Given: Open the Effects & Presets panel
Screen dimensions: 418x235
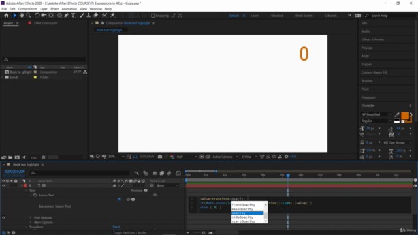Looking at the screenshot, I should click(373, 39).
